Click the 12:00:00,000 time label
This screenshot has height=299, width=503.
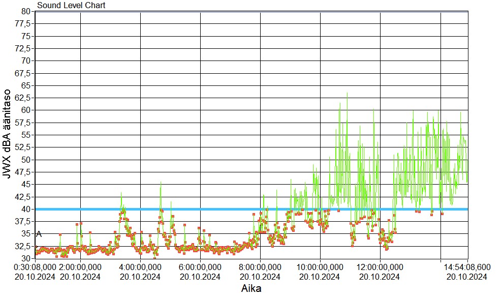point(380,266)
